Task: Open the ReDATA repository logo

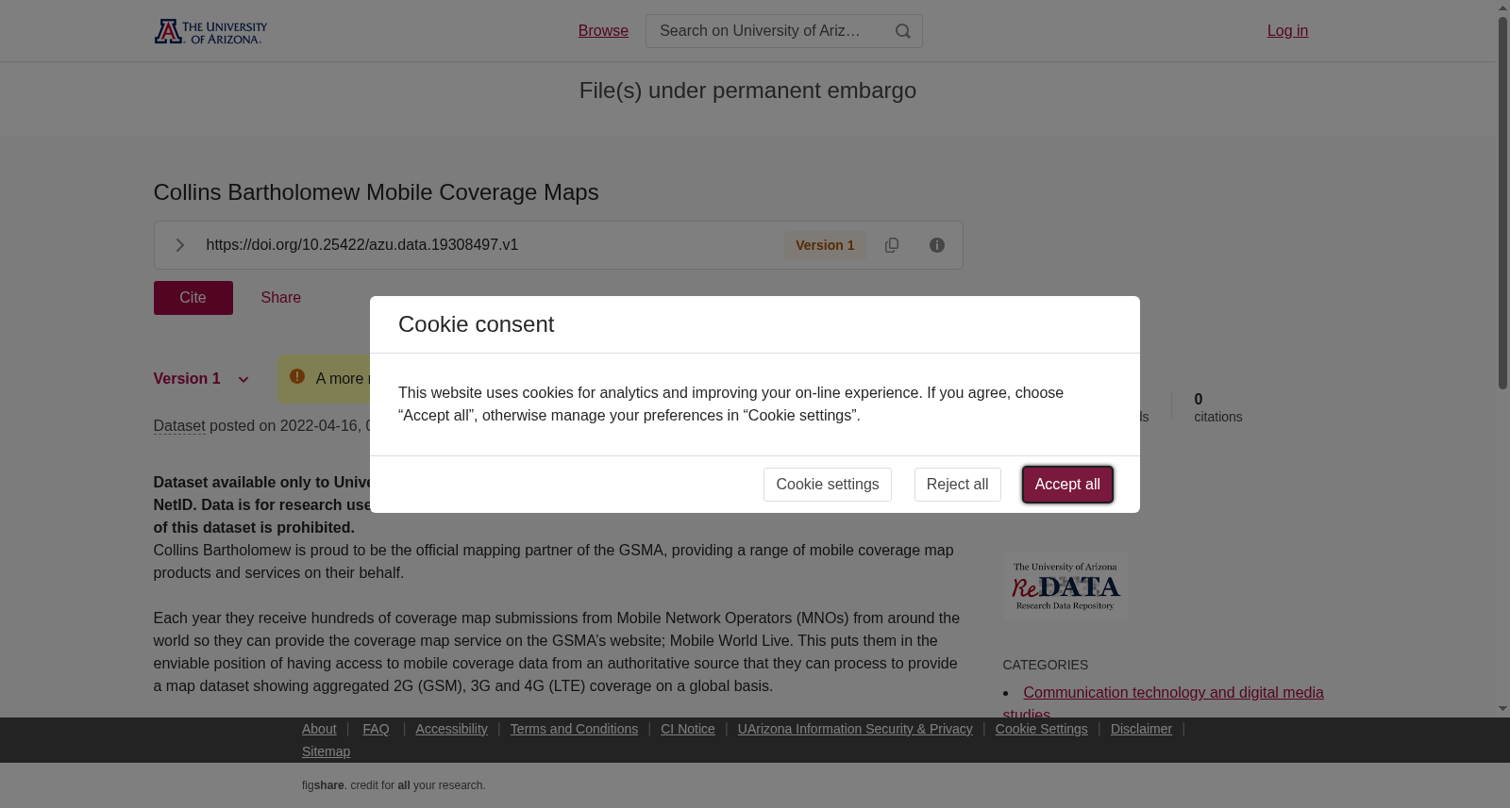Action: click(x=1065, y=585)
